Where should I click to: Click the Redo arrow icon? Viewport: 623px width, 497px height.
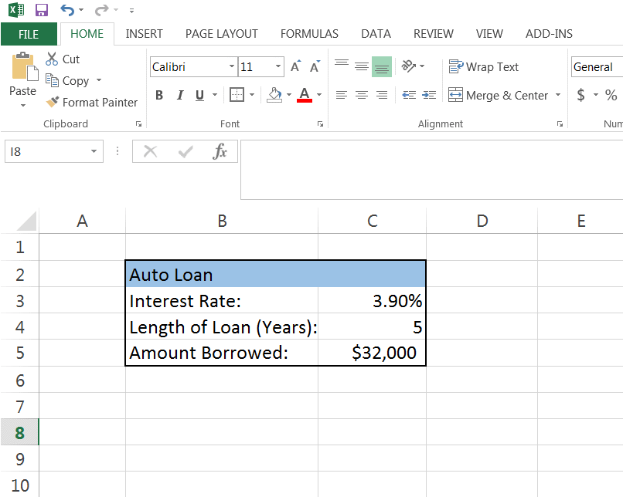(101, 10)
